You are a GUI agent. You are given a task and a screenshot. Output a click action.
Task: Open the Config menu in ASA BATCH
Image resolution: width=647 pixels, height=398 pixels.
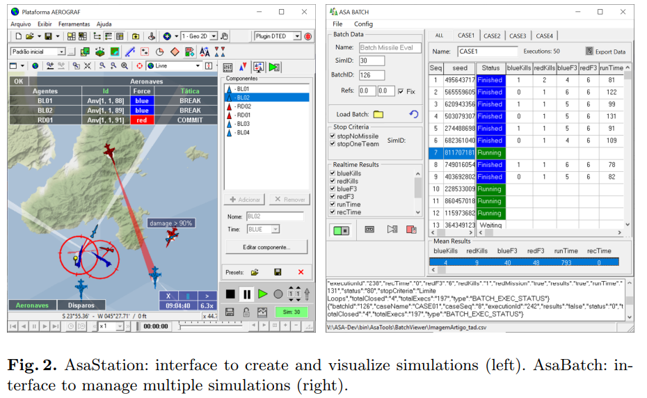click(x=363, y=24)
